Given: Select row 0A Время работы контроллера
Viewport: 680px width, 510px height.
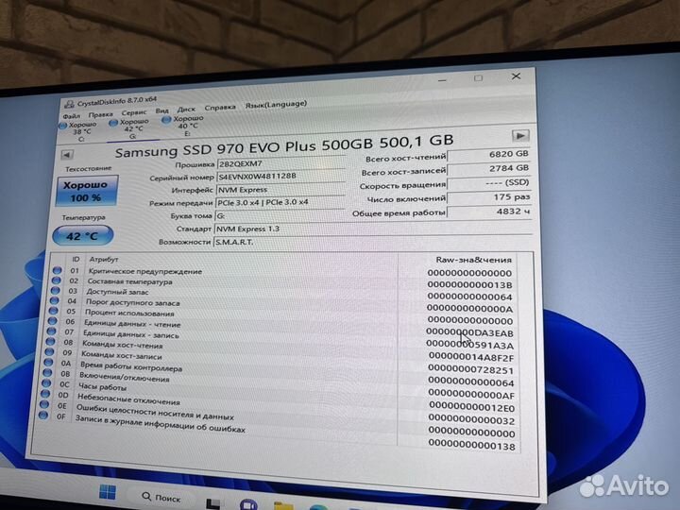Looking at the screenshot, I should [280, 371].
